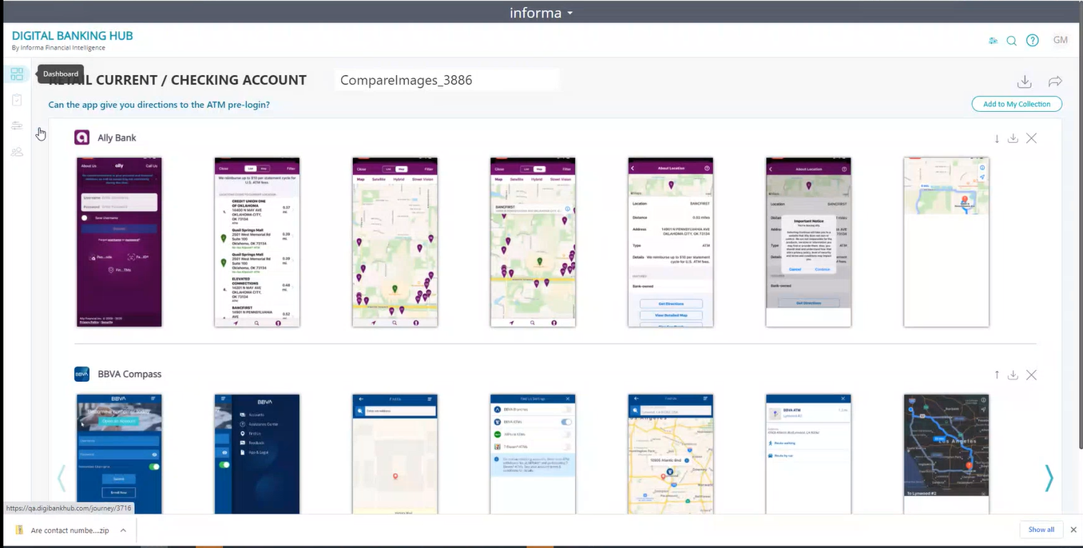
Task: Download the full comparison using top download icon
Action: click(1025, 81)
